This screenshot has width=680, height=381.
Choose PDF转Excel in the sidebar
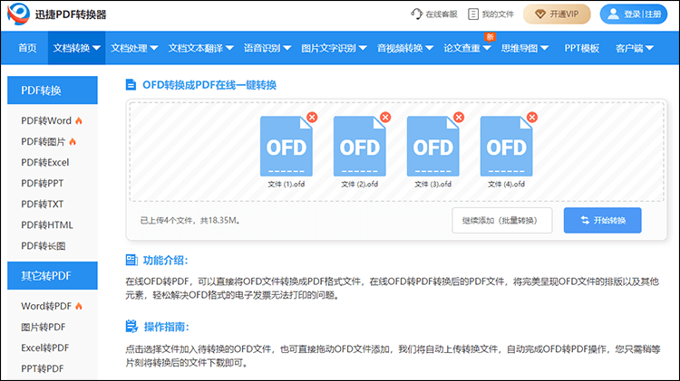[45, 162]
